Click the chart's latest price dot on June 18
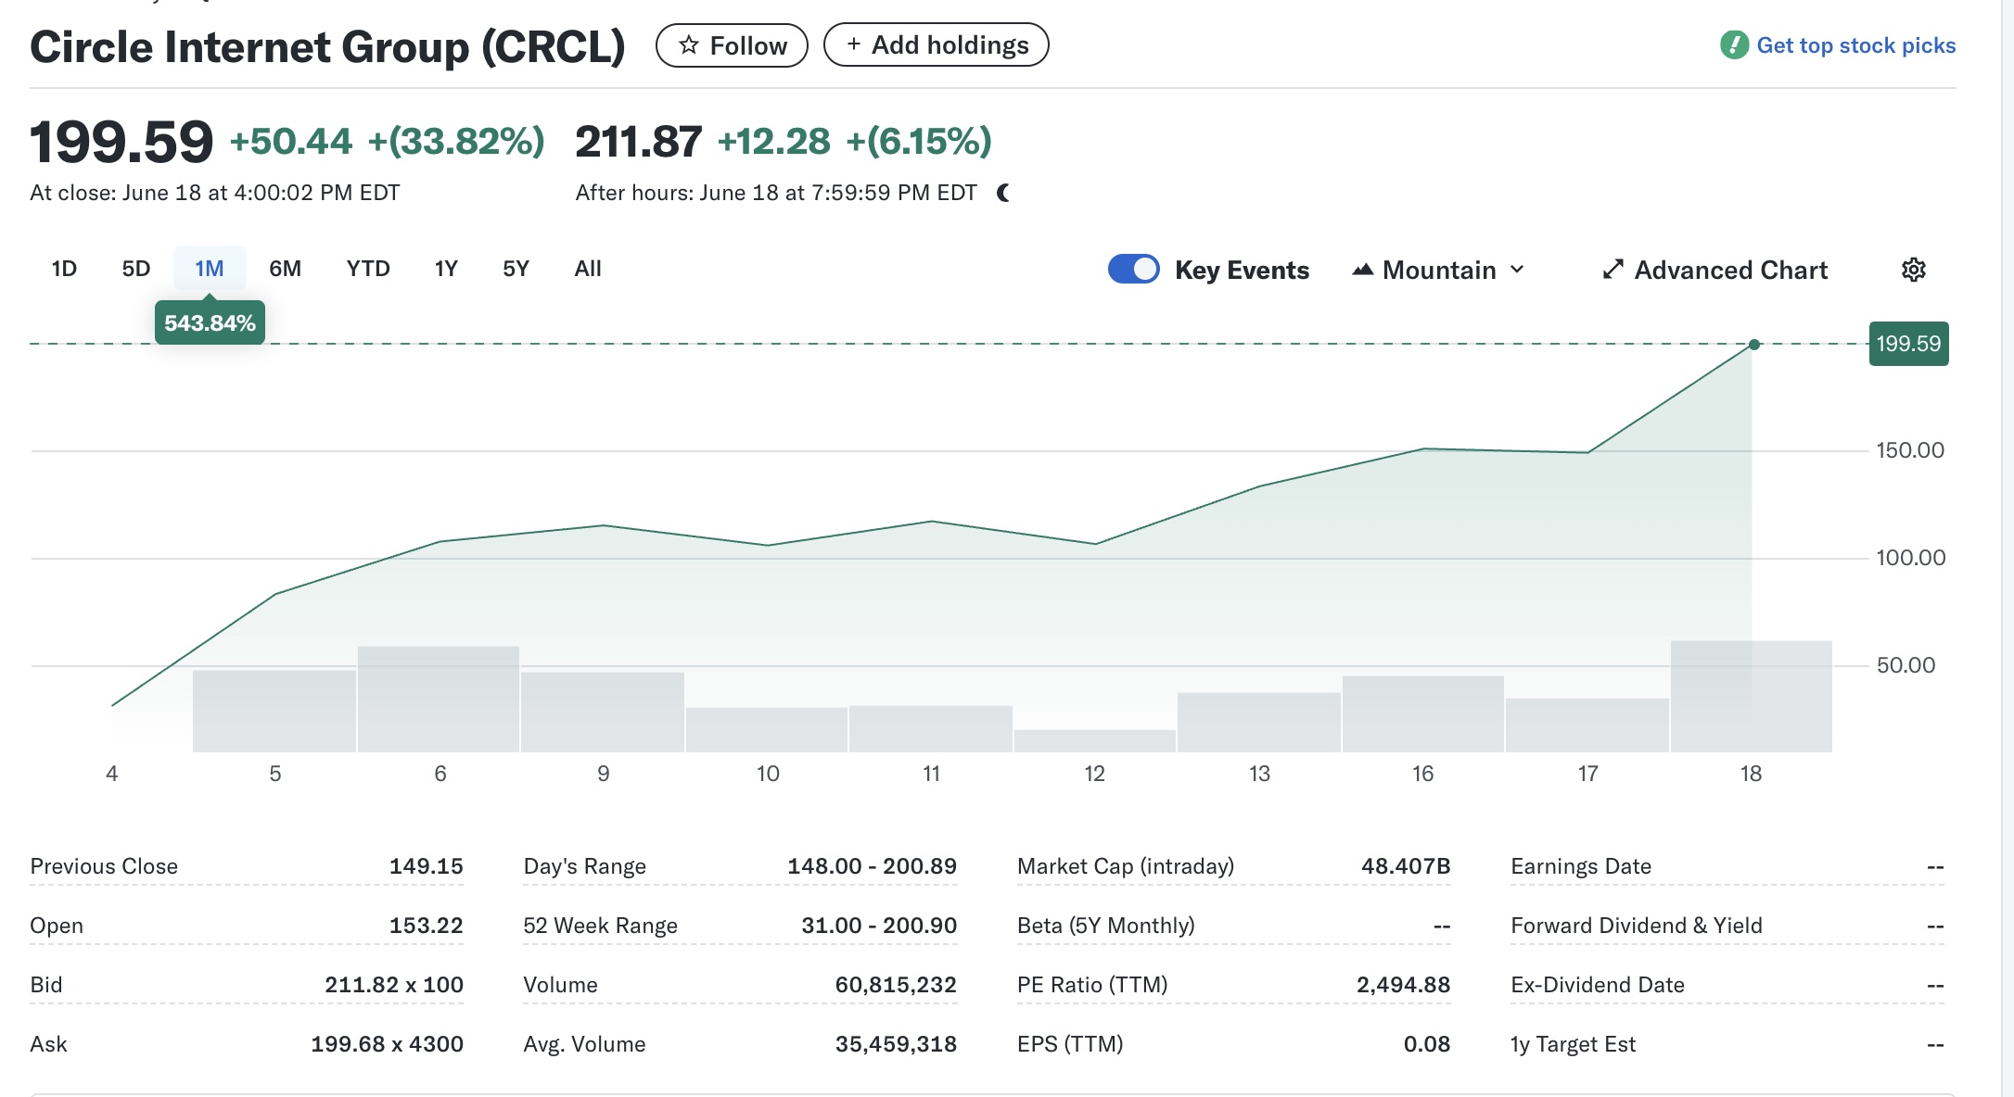Image resolution: width=2014 pixels, height=1097 pixels. (1753, 345)
